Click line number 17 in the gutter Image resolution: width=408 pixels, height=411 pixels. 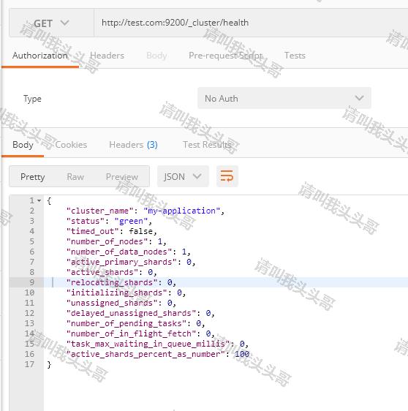pos(29,364)
